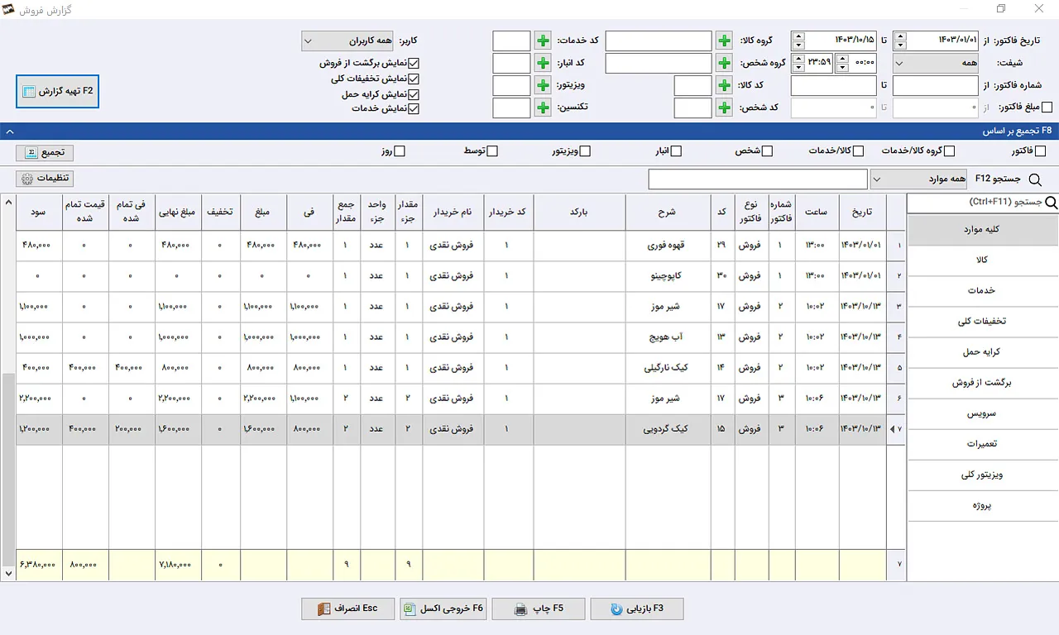
Task: Select کلیه موارد in side list
Action: [x=983, y=230]
